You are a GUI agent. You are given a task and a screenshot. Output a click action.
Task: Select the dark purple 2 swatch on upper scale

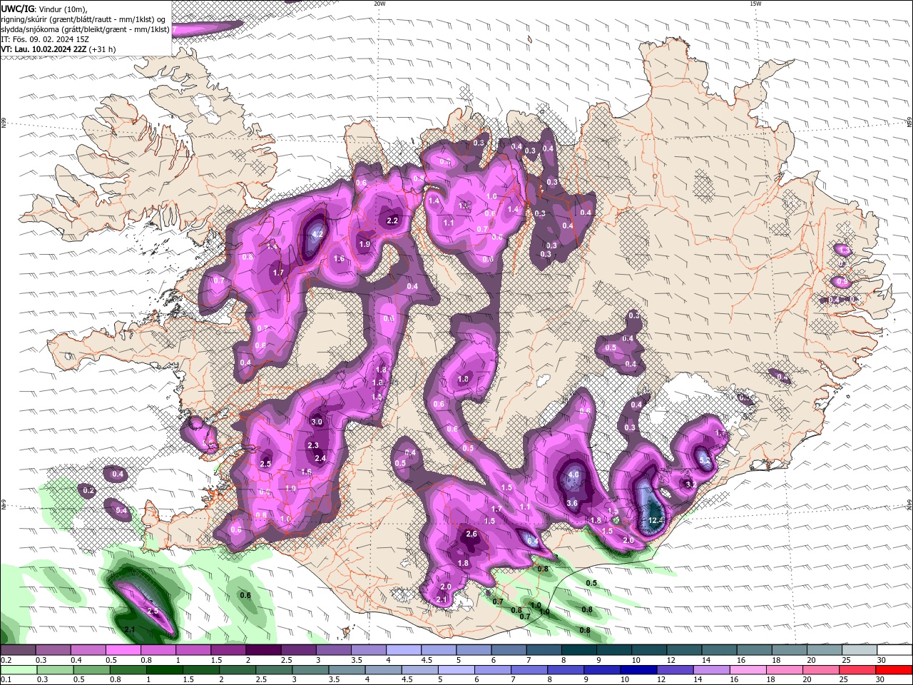click(x=263, y=650)
